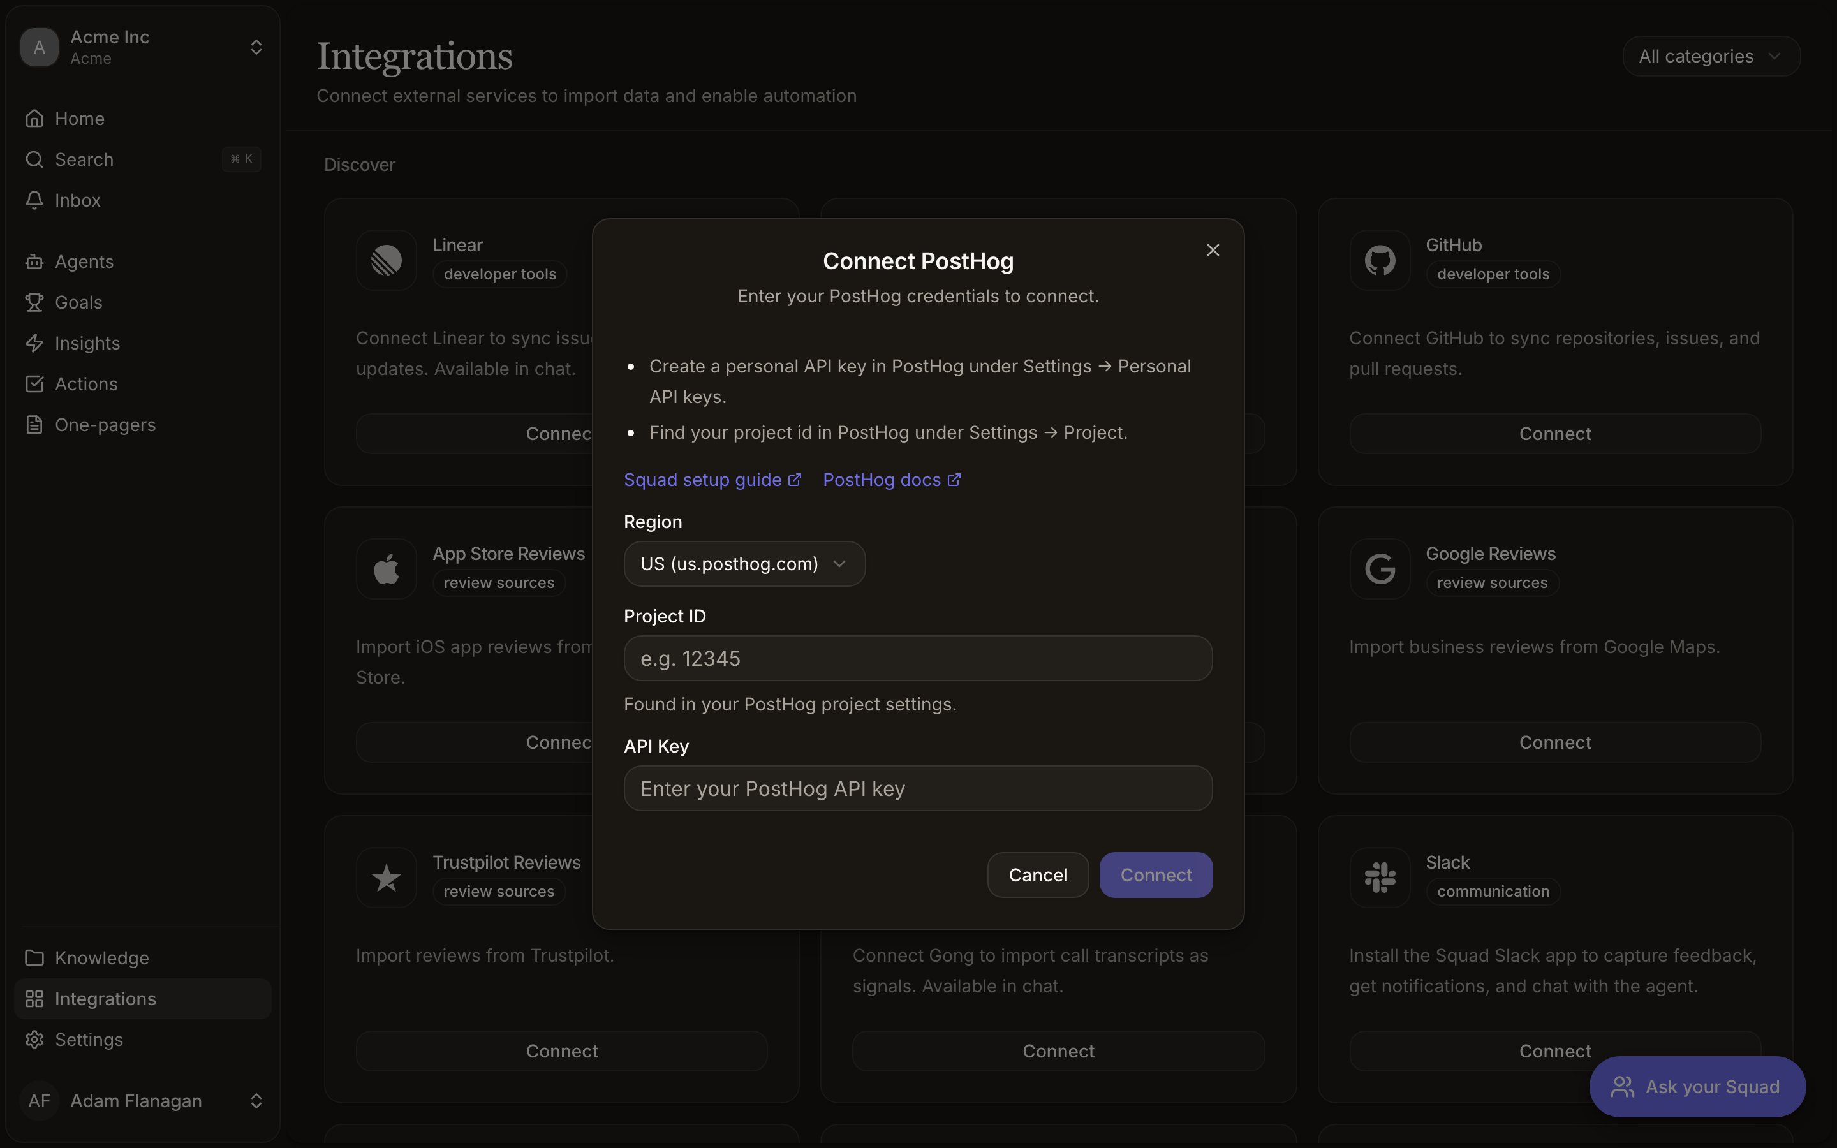Go to Home in the sidebar

143,119
